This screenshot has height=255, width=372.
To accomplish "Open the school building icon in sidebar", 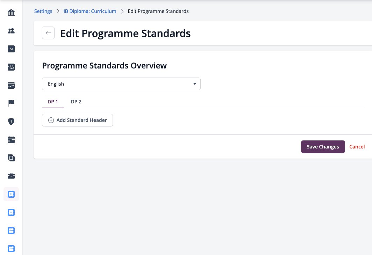I will pos(11,13).
